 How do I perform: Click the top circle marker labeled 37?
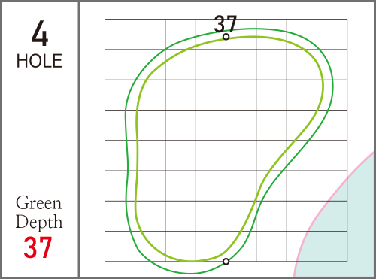pyautogui.click(x=226, y=37)
